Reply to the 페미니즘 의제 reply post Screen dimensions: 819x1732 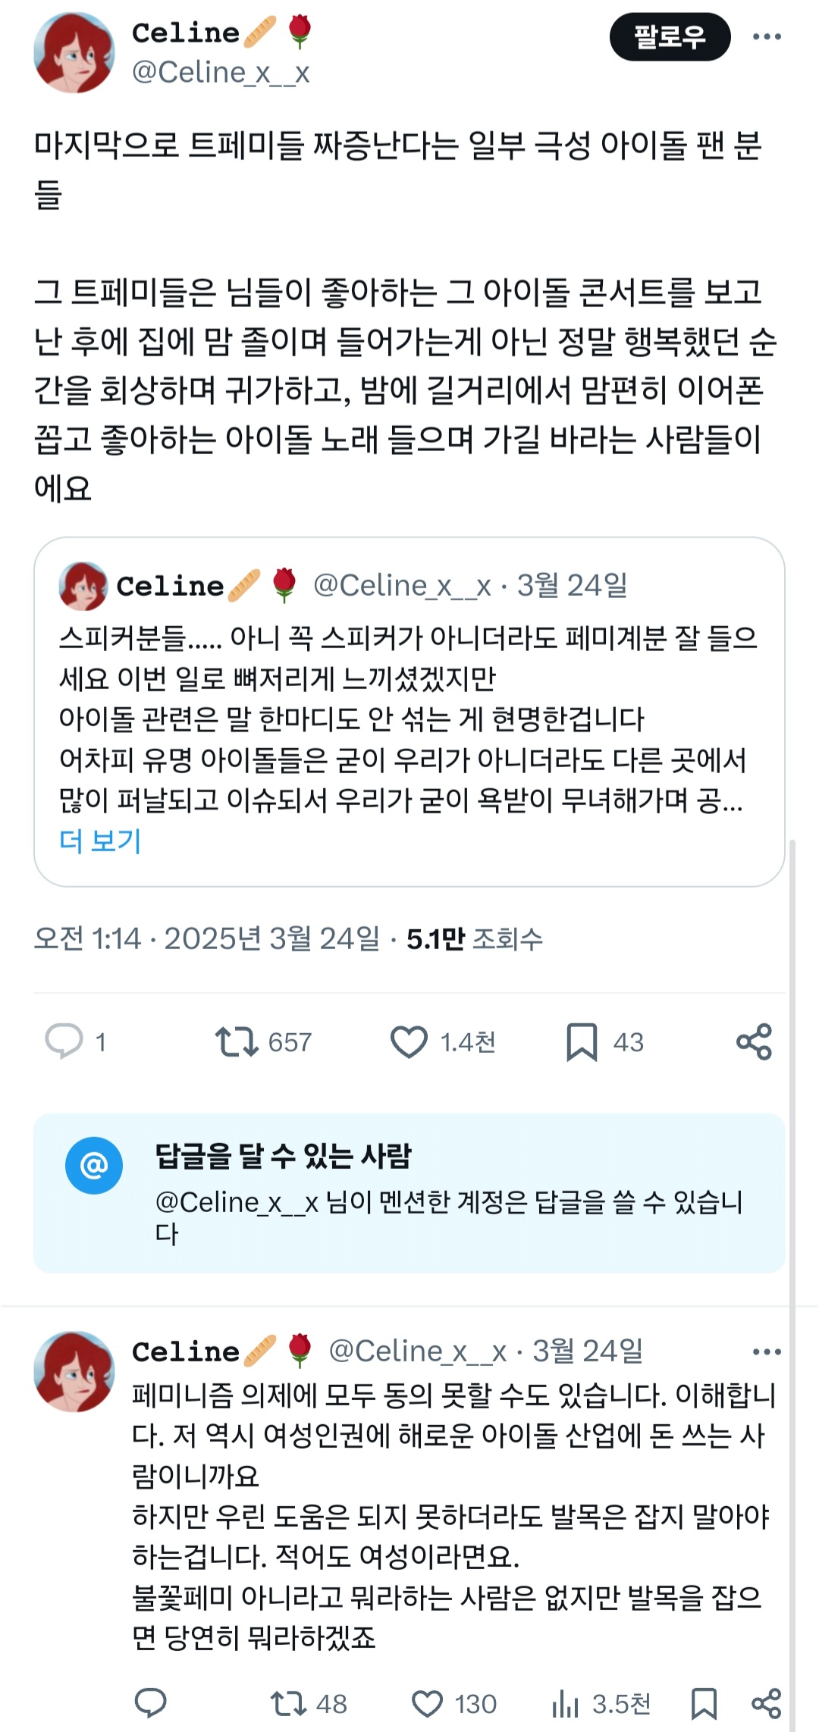(x=150, y=1703)
